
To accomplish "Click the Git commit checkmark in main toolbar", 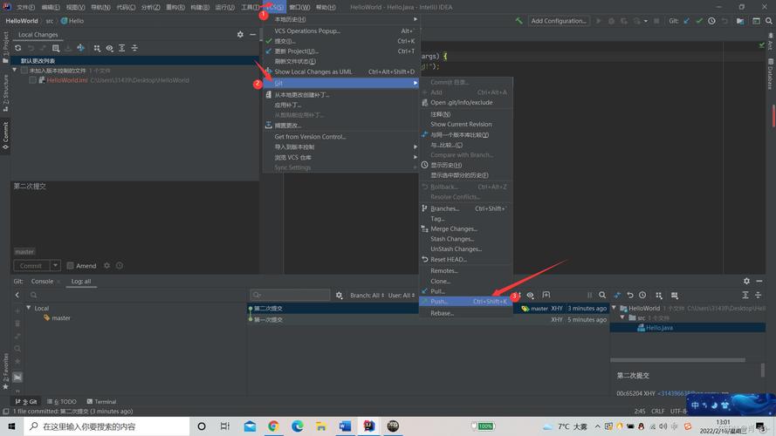I will pos(699,21).
